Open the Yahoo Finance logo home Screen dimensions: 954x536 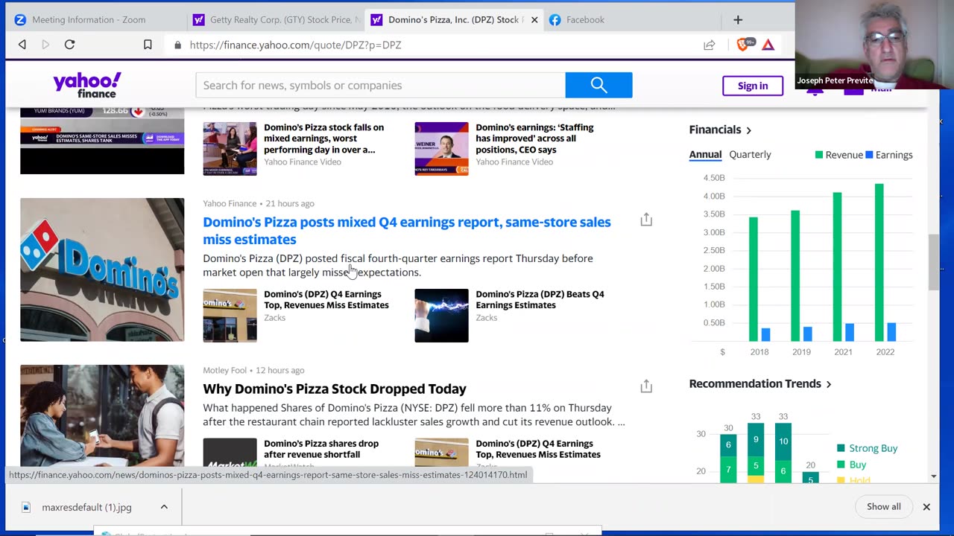tap(87, 85)
